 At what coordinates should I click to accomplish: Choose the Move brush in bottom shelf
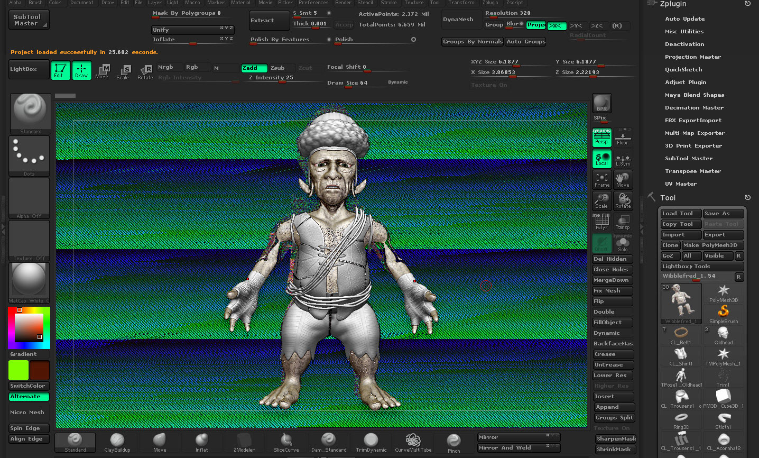(x=160, y=443)
